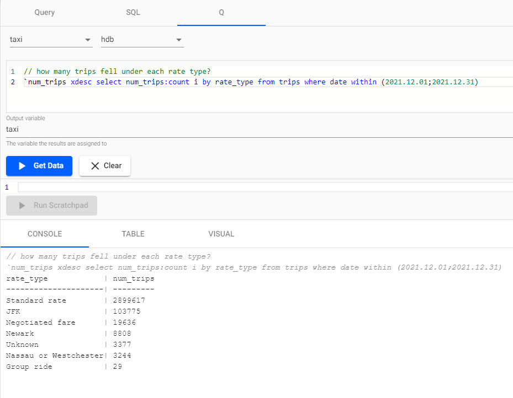Click the Output variable taxi field
The width and height of the screenshot is (513, 398).
coord(260,130)
